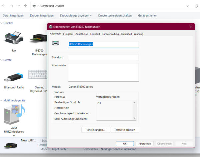Switch to the Anschlüsse tab

[82, 34]
